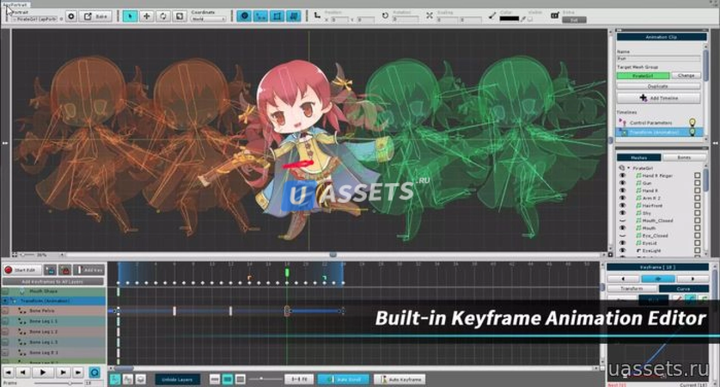Click the black Color swatch
720x387 pixels.
[510, 19]
